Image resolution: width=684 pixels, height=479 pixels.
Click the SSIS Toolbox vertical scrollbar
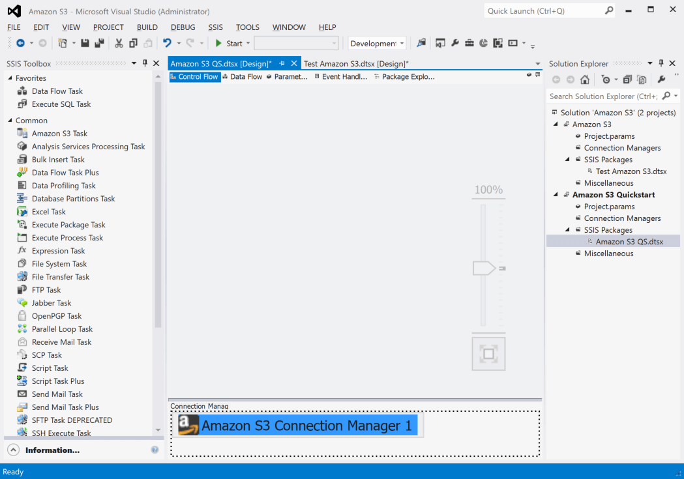click(158, 205)
